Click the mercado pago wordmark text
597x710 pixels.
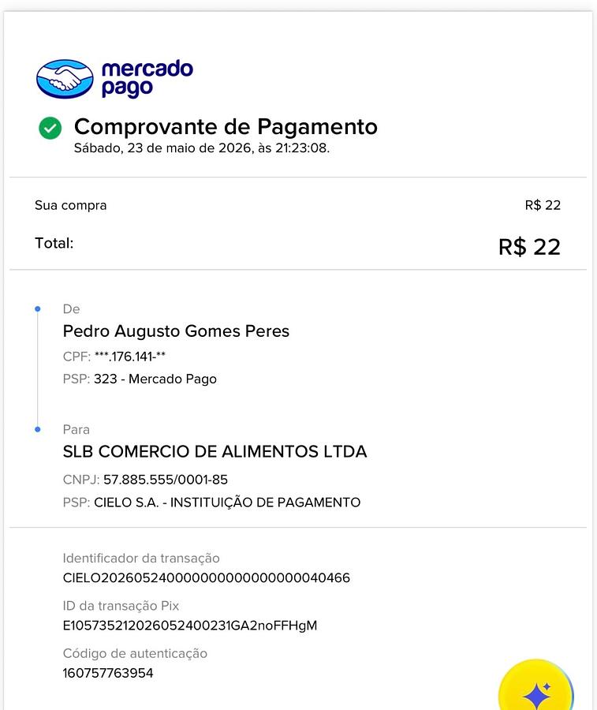pyautogui.click(x=147, y=78)
